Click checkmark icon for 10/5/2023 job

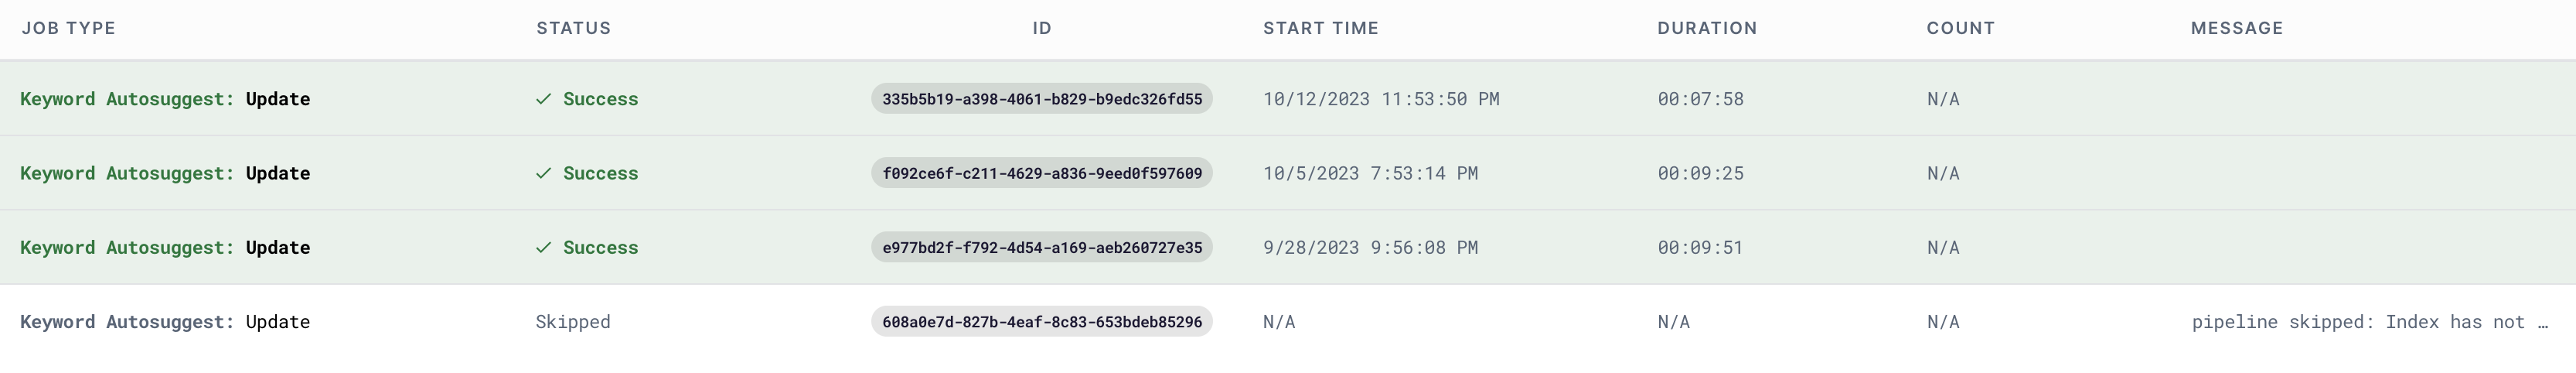[543, 173]
